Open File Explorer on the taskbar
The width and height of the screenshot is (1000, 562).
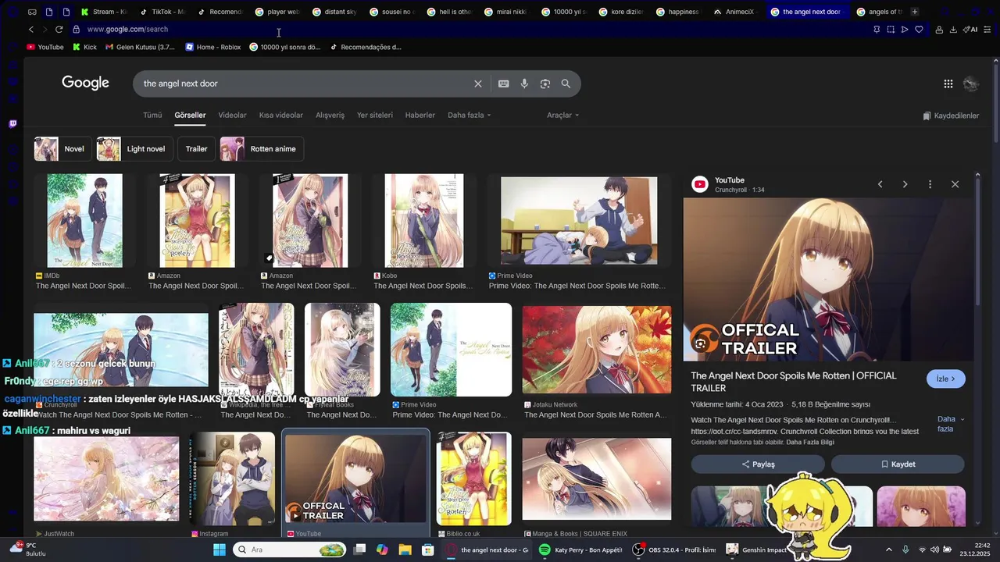tap(405, 550)
